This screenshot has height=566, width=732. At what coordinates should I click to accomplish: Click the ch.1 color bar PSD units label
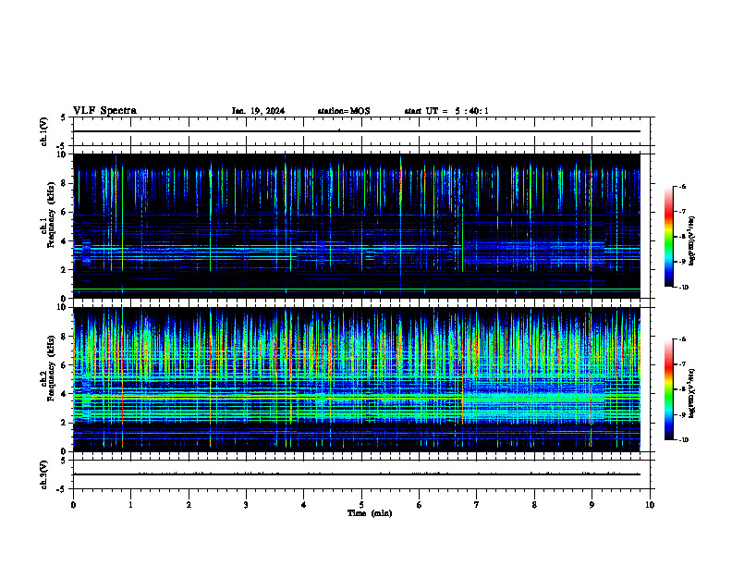click(692, 240)
